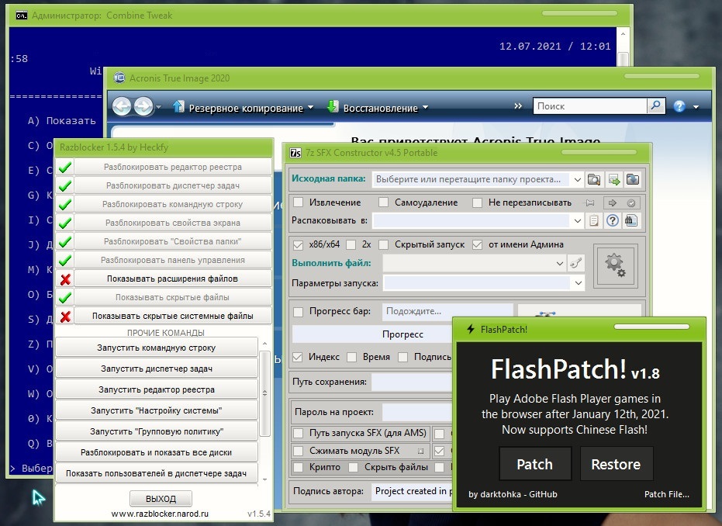Expand the Распаковывать в dropdown

click(577, 221)
